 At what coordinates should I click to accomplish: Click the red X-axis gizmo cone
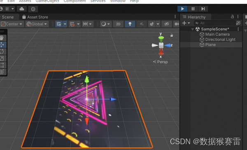[161, 51]
